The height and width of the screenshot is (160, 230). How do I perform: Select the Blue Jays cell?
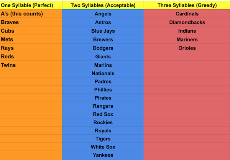103,31
